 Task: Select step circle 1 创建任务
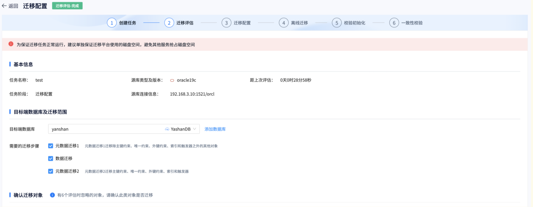tap(112, 23)
